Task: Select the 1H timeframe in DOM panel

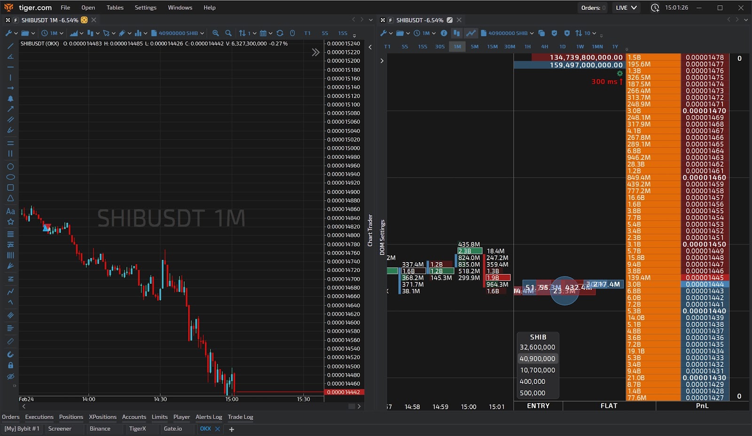Action: [528, 47]
